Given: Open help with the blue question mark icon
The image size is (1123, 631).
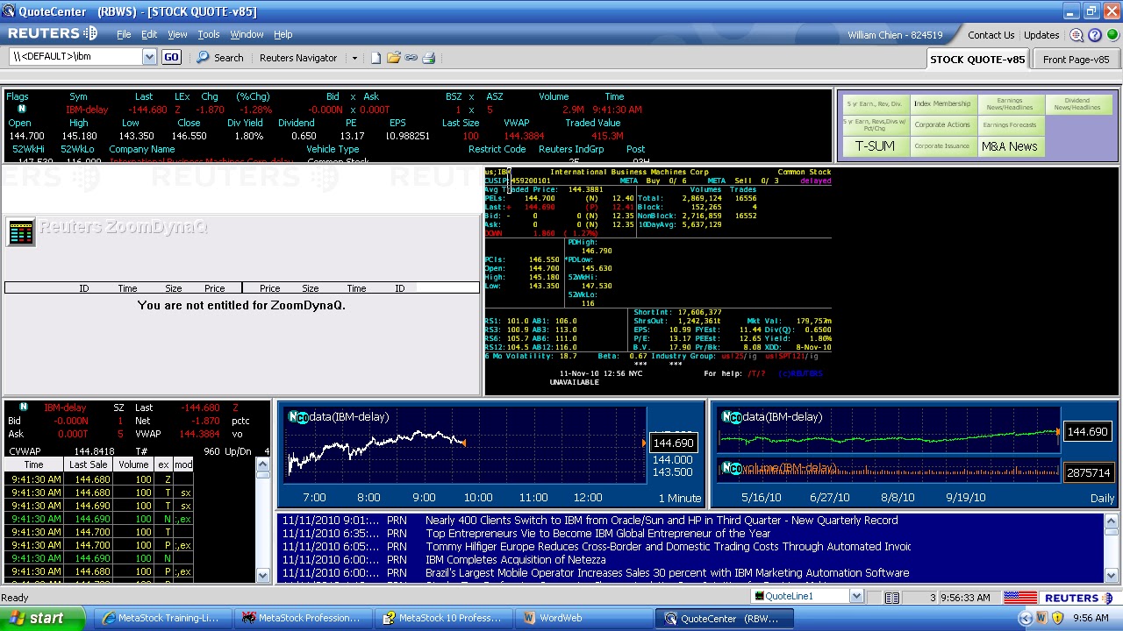Looking at the screenshot, I should click(x=1094, y=35).
